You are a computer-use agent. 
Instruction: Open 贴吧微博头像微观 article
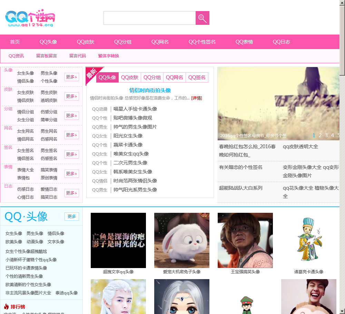click(x=133, y=118)
